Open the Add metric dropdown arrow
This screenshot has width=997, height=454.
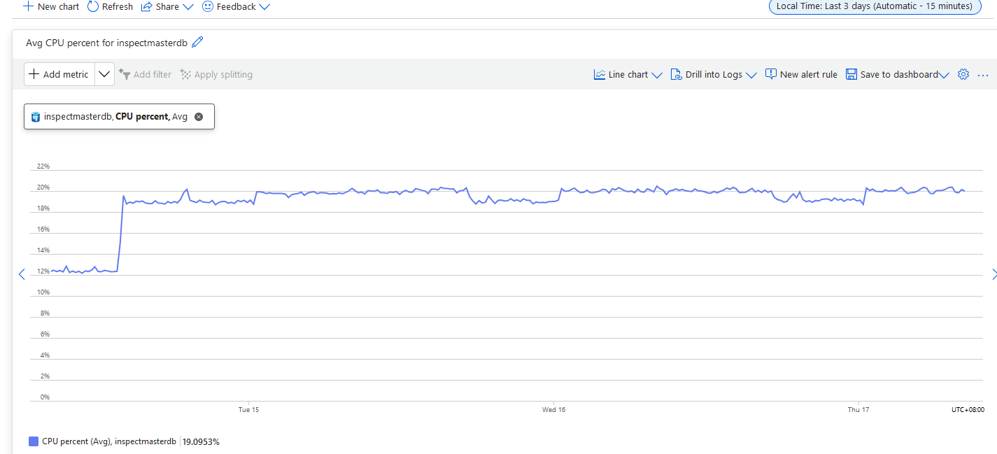pos(104,73)
